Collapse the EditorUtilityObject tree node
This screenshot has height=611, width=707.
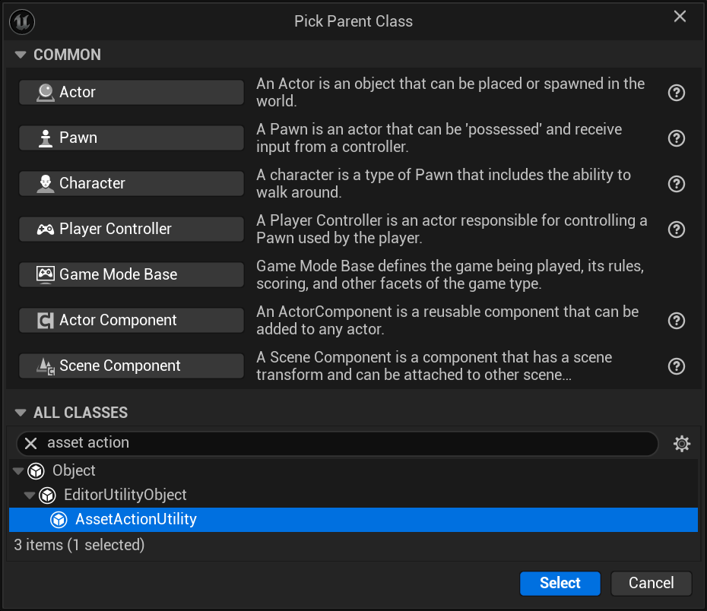30,495
